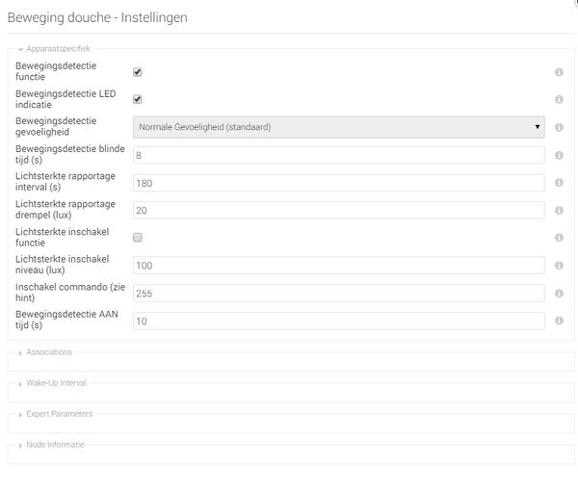The image size is (578, 487).
Task: Click info icon for Inschakel commando
Action: (x=559, y=294)
